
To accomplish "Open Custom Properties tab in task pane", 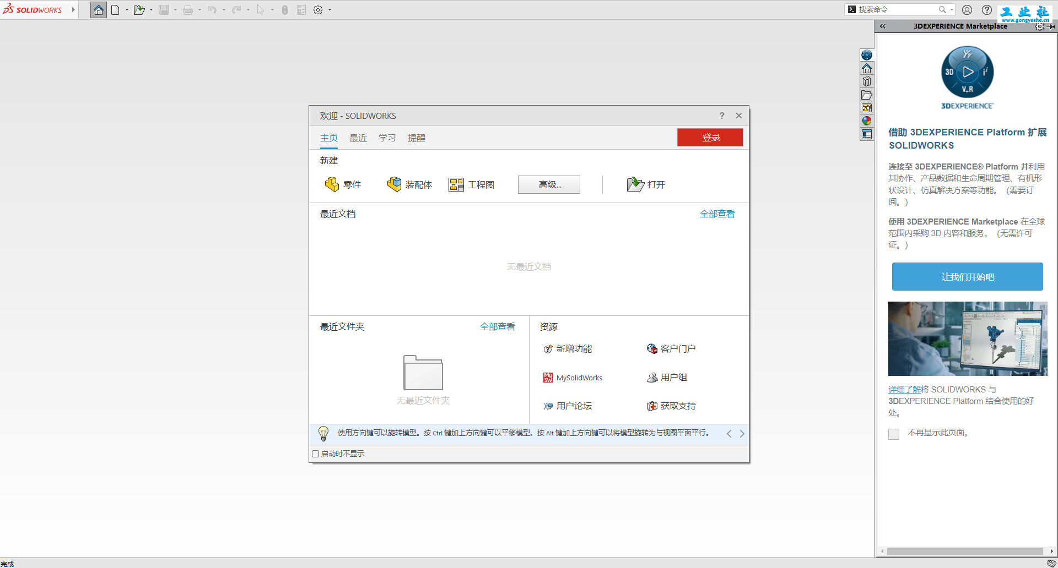I will 867,134.
